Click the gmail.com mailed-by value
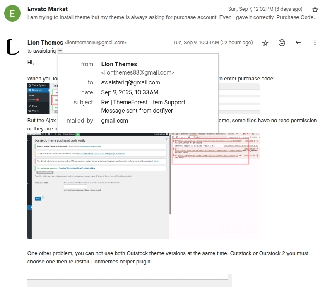 (114, 121)
